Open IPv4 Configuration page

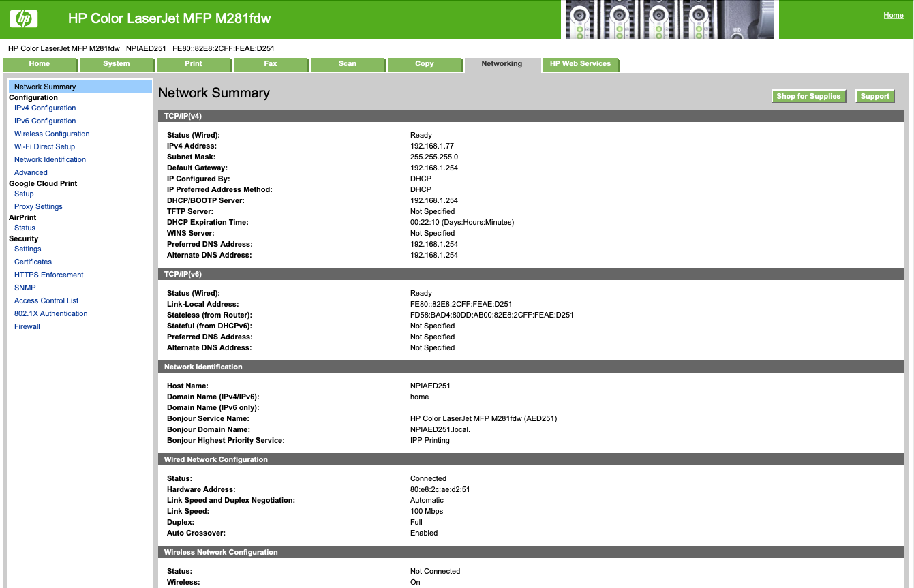pyautogui.click(x=45, y=108)
